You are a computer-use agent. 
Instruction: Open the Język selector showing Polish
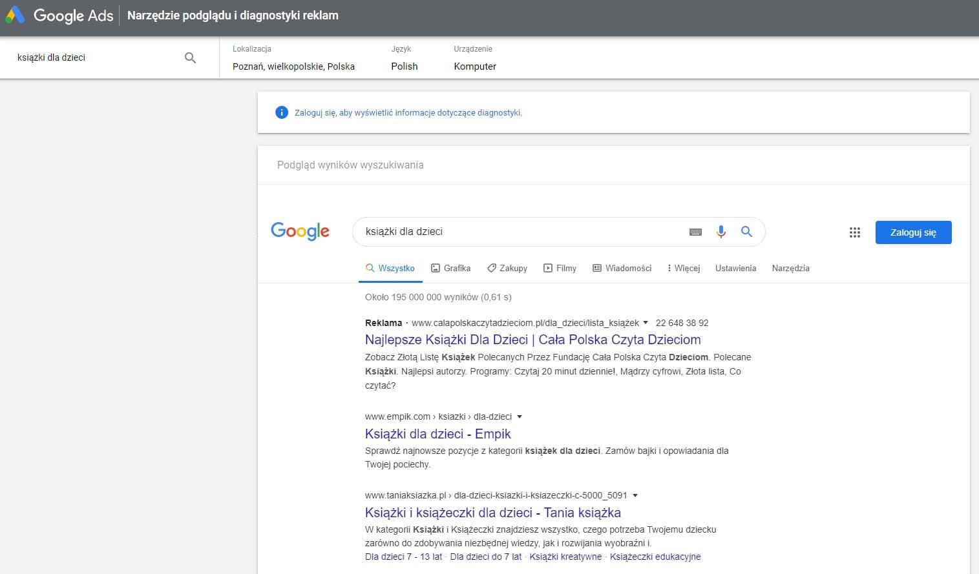click(405, 58)
